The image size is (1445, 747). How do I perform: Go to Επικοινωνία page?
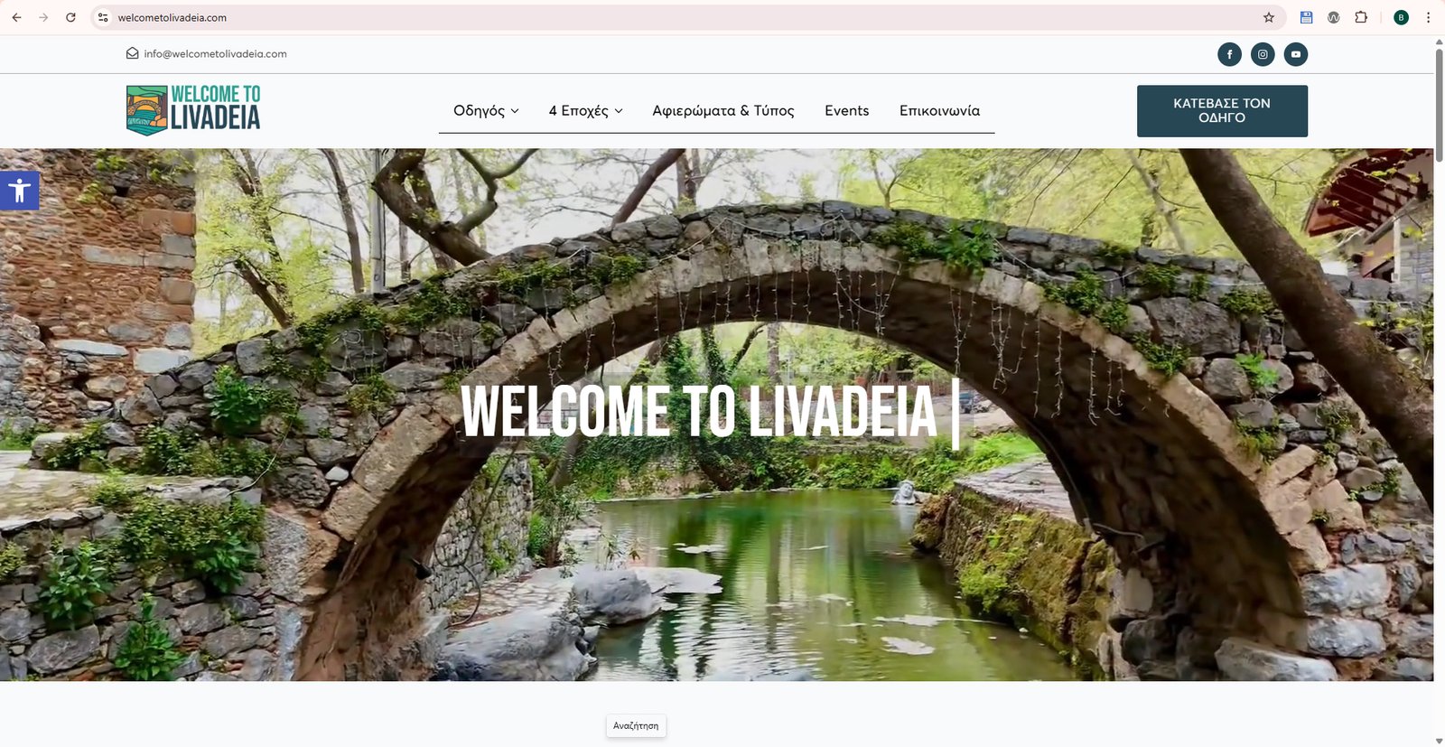tap(939, 110)
